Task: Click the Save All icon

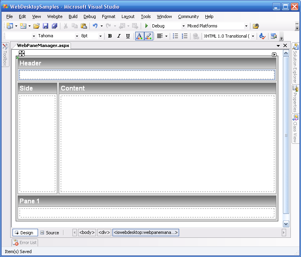Action: coord(54,26)
